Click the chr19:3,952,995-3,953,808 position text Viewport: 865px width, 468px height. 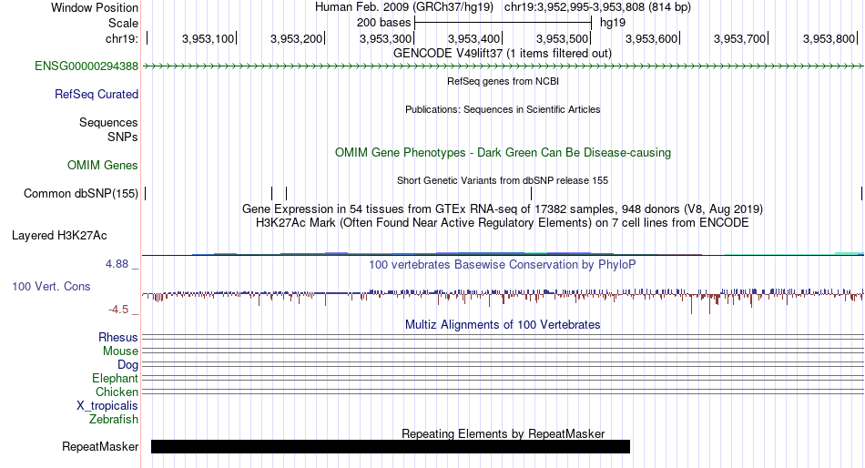[x=597, y=7]
